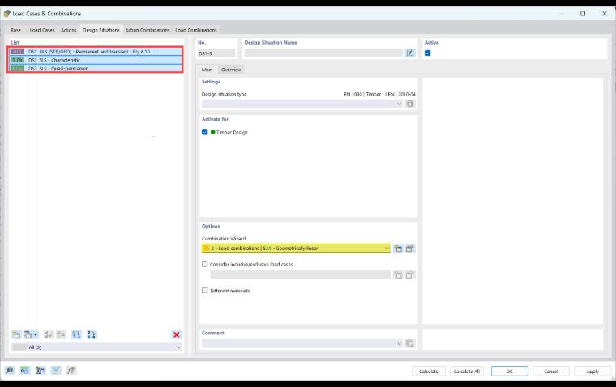616x387 pixels.
Task: Select DS1 ULS (STR/GEO) Permanent and transient row
Action: [x=96, y=52]
